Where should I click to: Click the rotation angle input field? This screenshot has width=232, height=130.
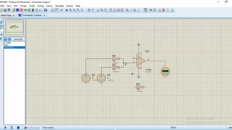(x=1, y=30)
